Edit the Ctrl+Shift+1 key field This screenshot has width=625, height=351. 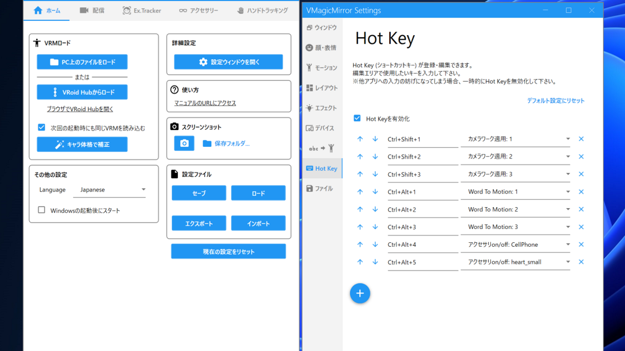click(x=423, y=139)
